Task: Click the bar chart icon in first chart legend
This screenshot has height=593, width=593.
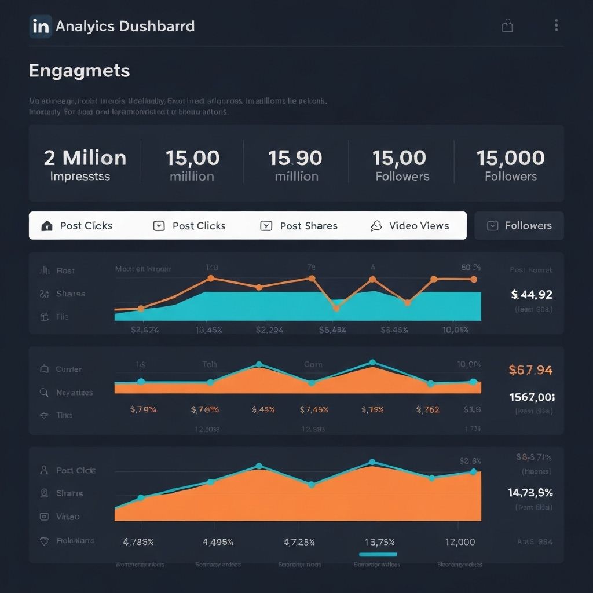Action: pyautogui.click(x=44, y=270)
